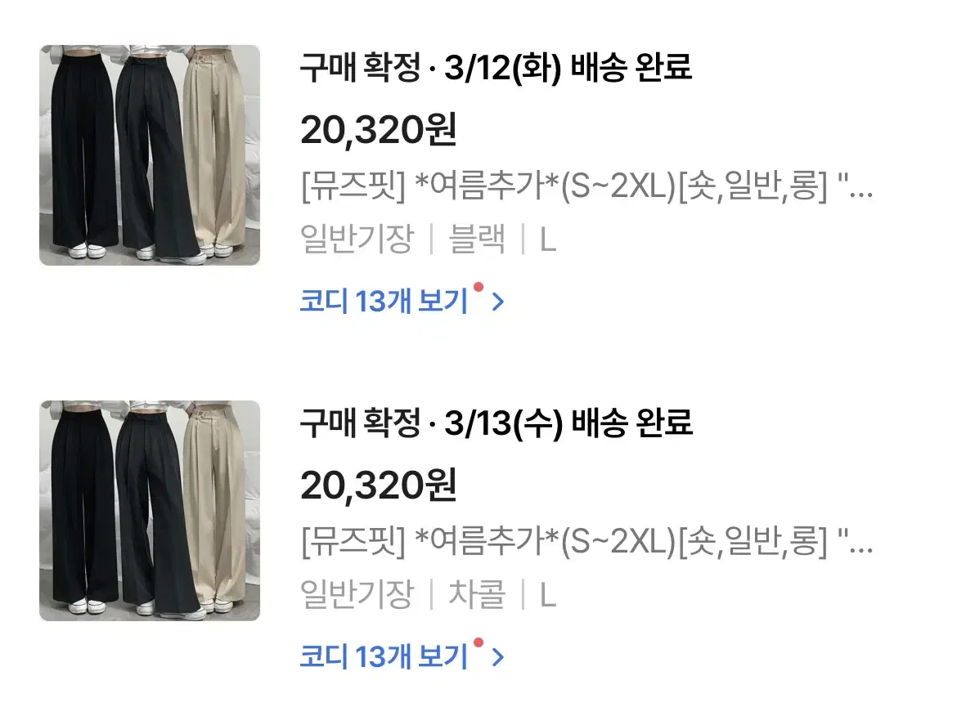
Task: Tap the red notification dot on the 블랙 order
Action: tap(478, 287)
